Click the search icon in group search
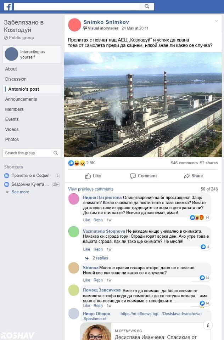Image resolution: width=224 pixels, height=340 pixels. click(56, 153)
